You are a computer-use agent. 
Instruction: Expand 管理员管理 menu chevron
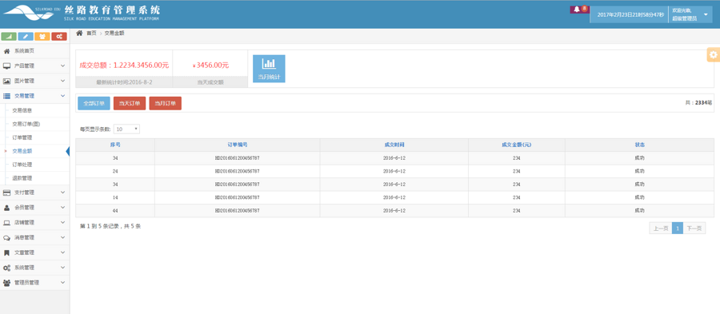[63, 283]
